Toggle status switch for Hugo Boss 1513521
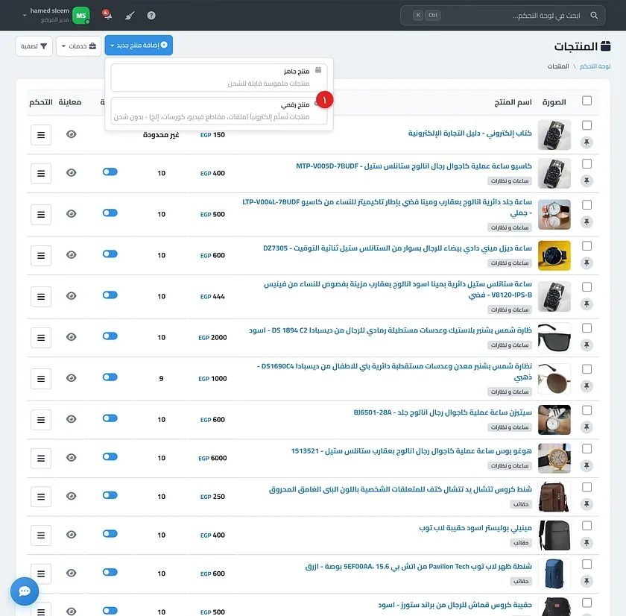Screen dimensions: 626x616 pos(110,456)
